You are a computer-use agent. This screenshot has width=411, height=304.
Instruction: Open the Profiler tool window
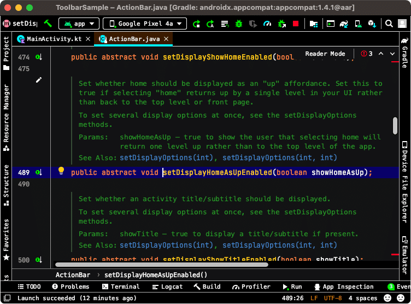251,287
